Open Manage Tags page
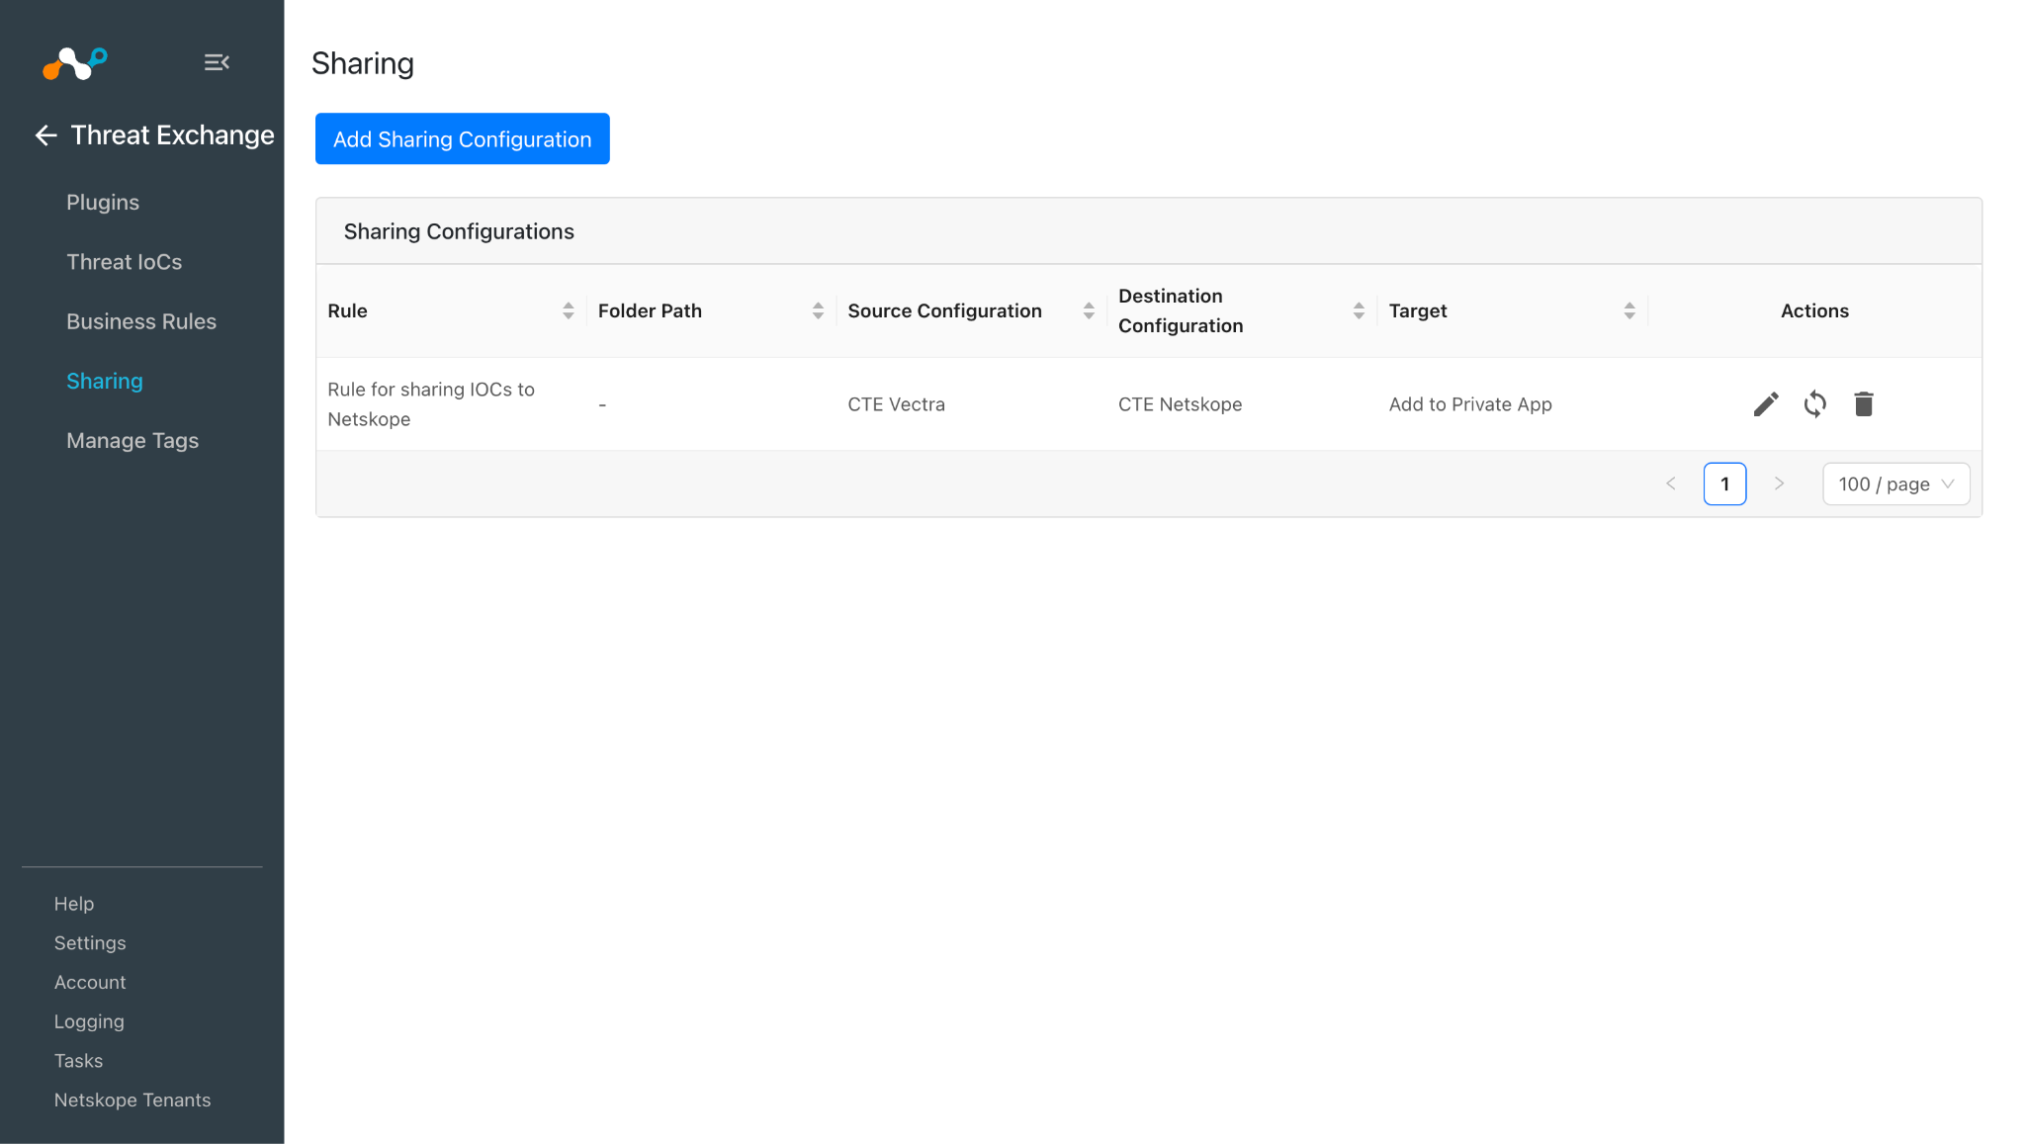The height and width of the screenshot is (1144, 2025). click(x=132, y=440)
